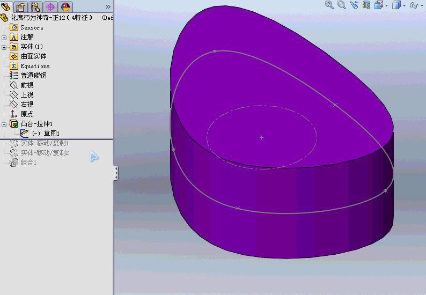The width and height of the screenshot is (426, 295).
Task: Click the 组合1 combine icon
Action: point(14,163)
